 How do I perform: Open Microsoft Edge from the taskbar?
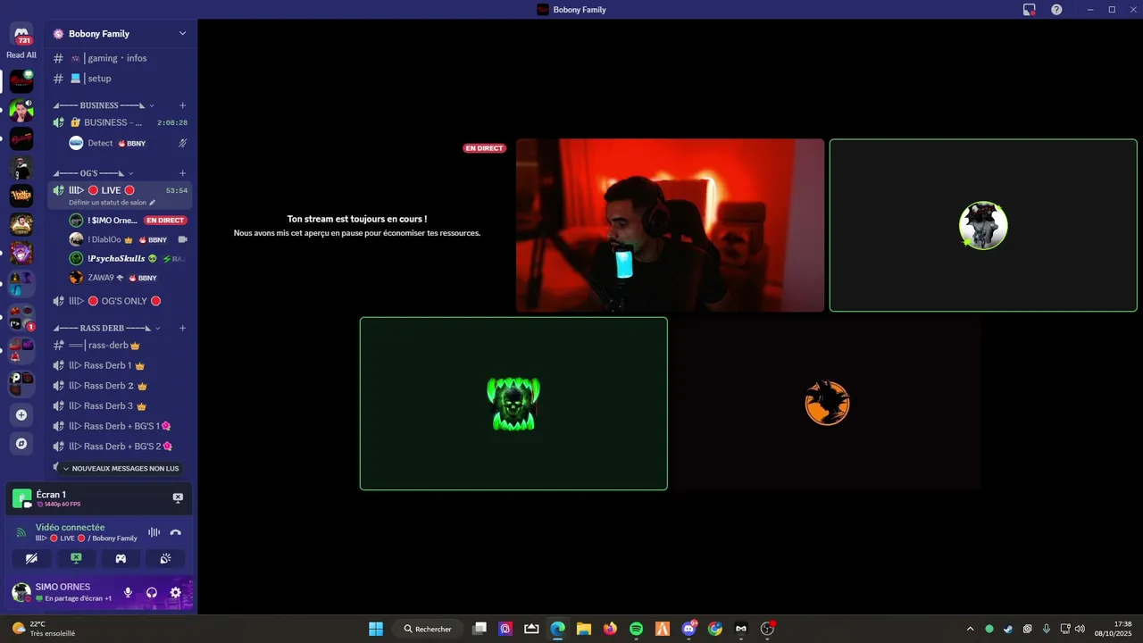[558, 629]
